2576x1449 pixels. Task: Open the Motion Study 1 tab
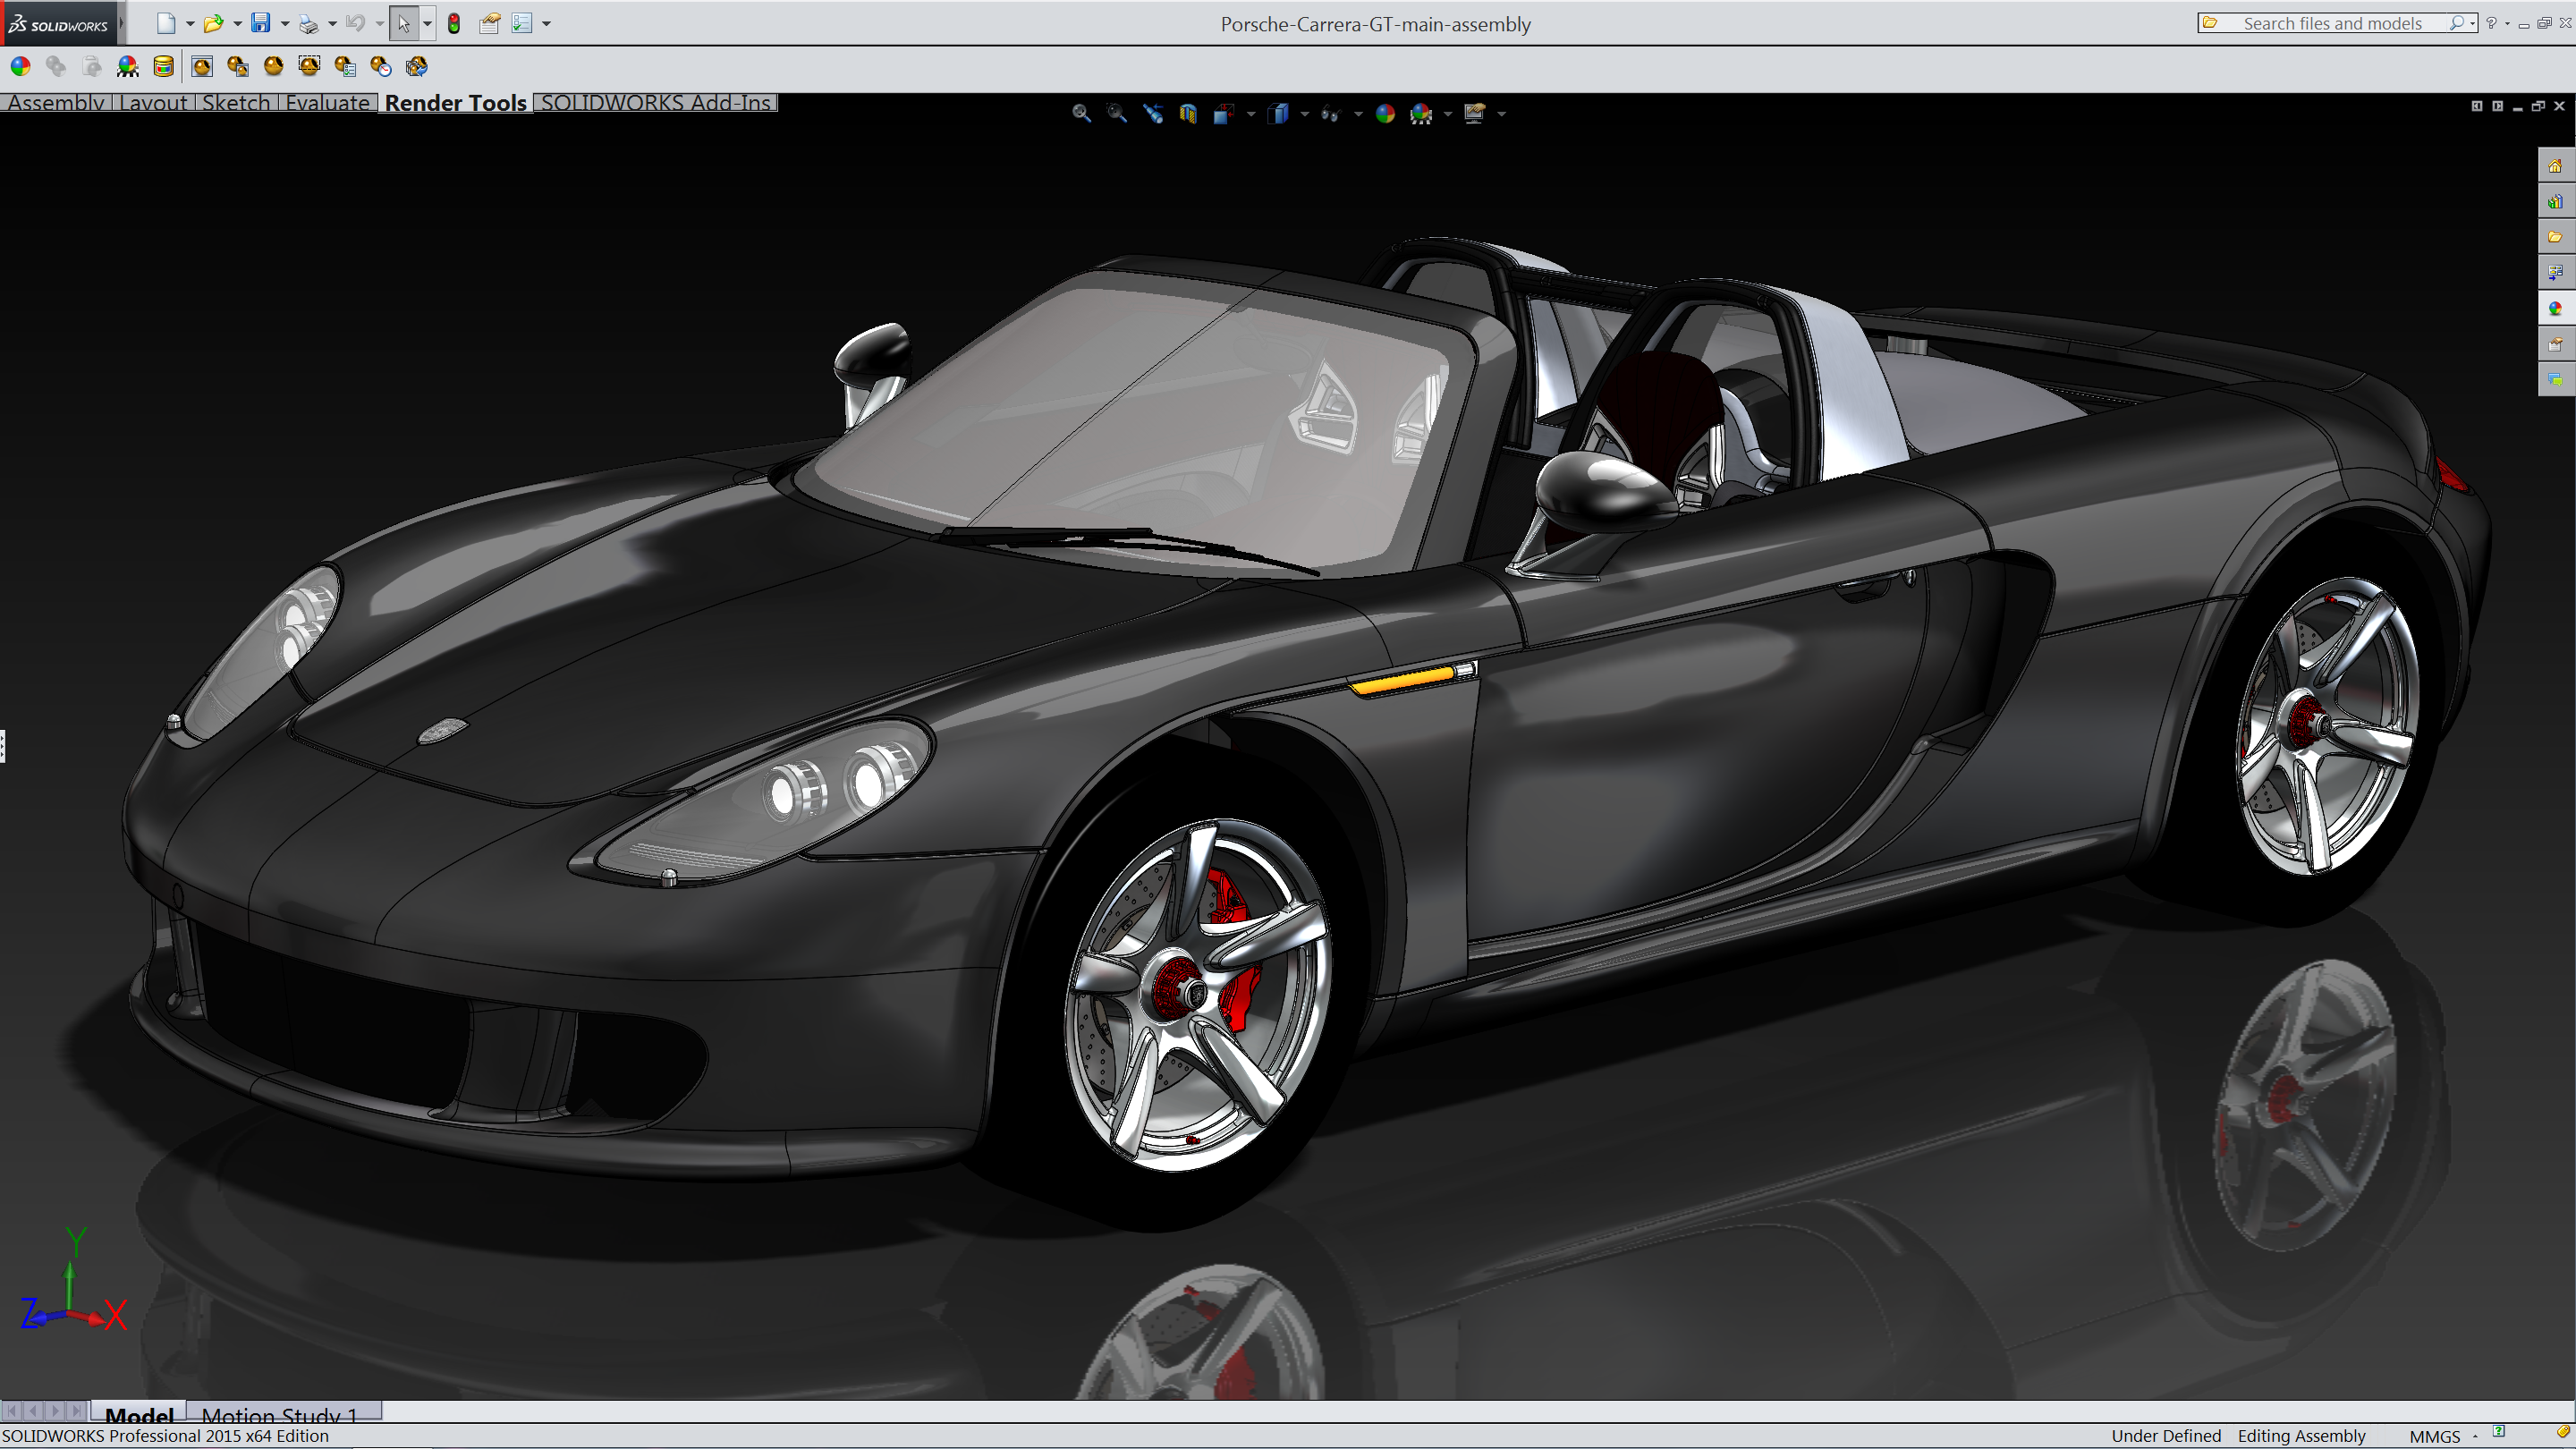[279, 1415]
